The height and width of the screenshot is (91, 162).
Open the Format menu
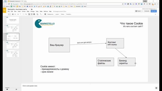click(x=24, y=11)
